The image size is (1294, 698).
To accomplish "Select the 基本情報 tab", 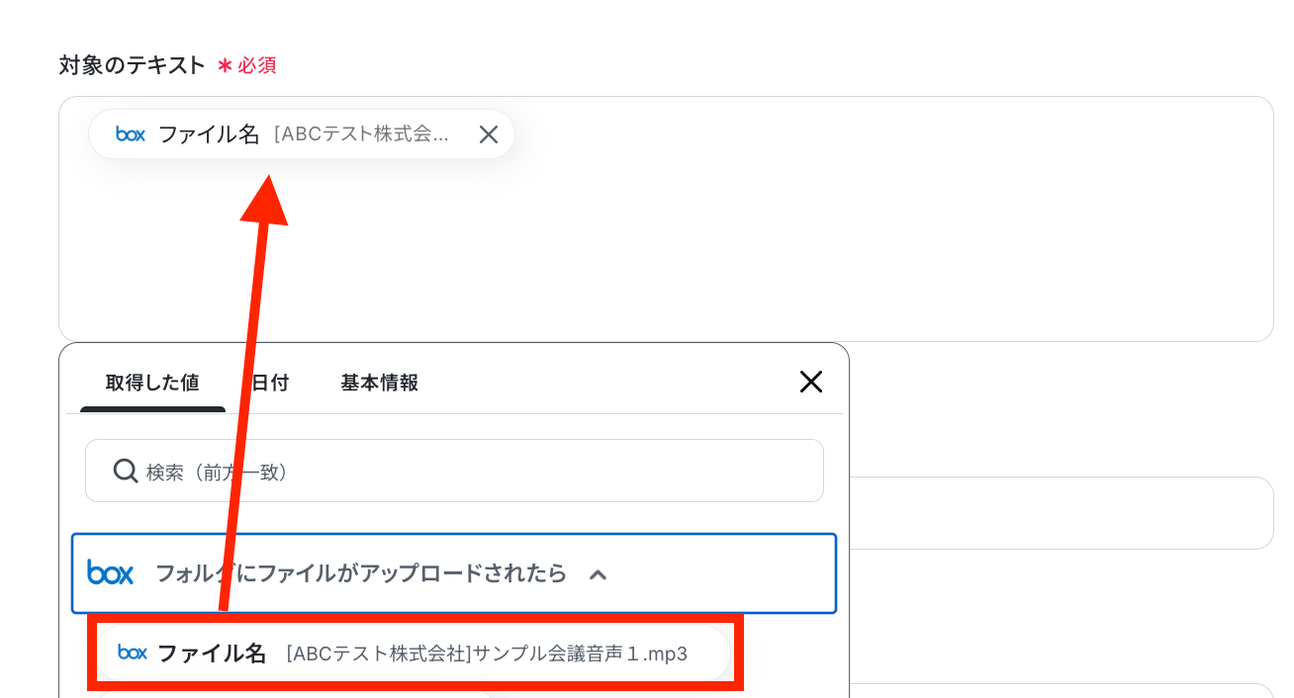I will click(379, 383).
